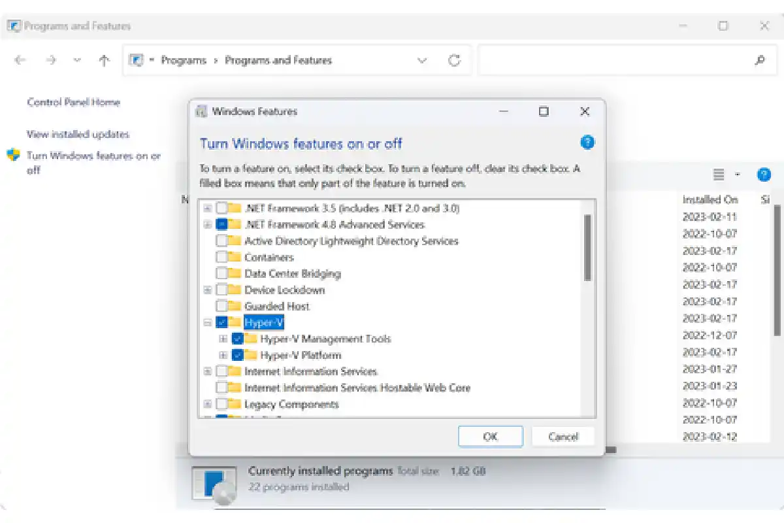Screen dimensions: 784x523
Task: Select the Hyper-V Management Tools label
Action: pos(325,339)
